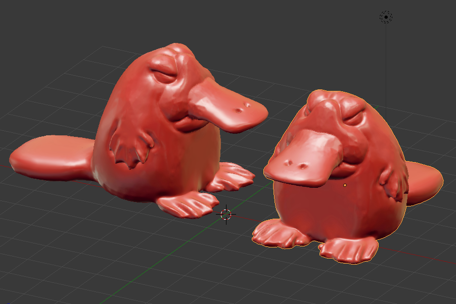Select the lamp object icon
Viewport: 456px width, 304px height.
click(x=386, y=17)
